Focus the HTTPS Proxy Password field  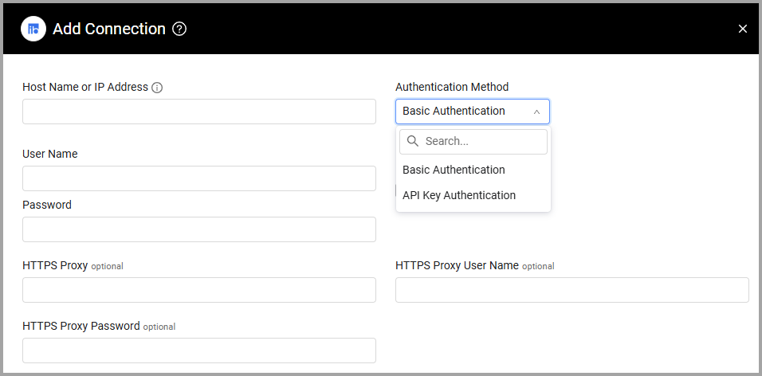199,351
